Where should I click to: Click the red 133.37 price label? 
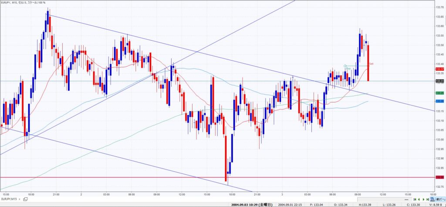click(439, 69)
